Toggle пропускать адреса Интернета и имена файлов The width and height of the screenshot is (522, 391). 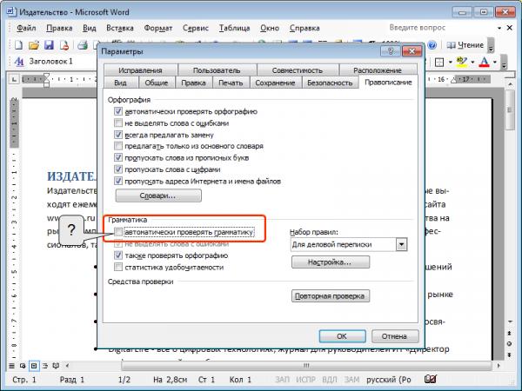(x=118, y=181)
